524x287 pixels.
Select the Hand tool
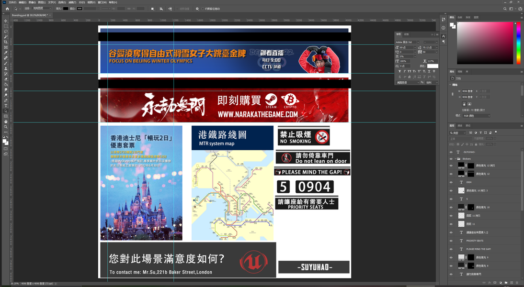coord(6,121)
